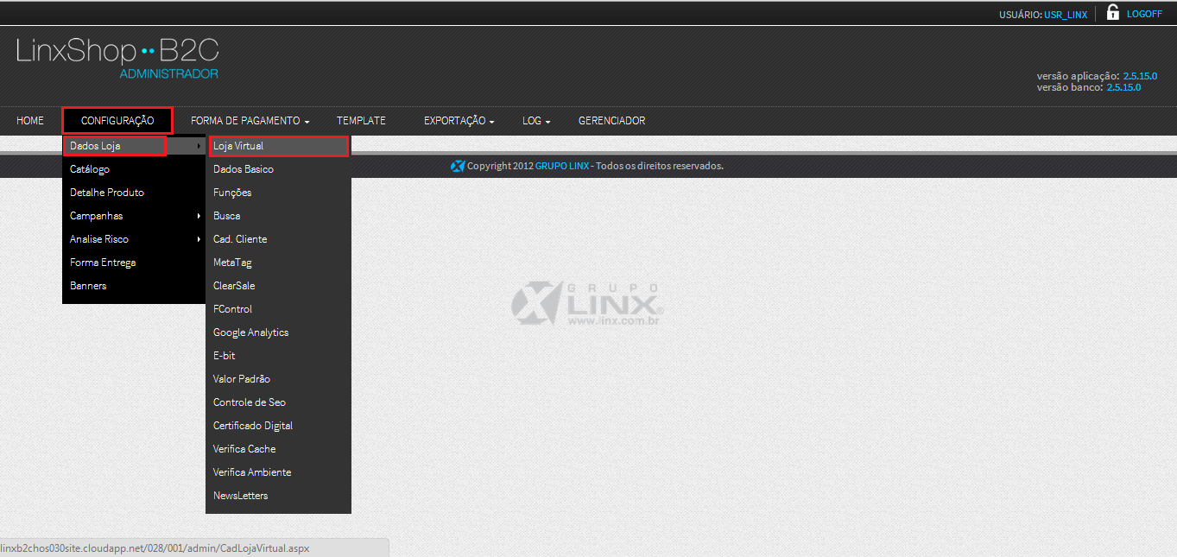Expand the Analise Risco submenu

pyautogui.click(x=134, y=239)
